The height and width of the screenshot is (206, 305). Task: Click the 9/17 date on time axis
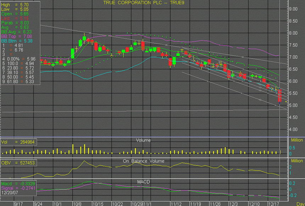click(x=19, y=204)
